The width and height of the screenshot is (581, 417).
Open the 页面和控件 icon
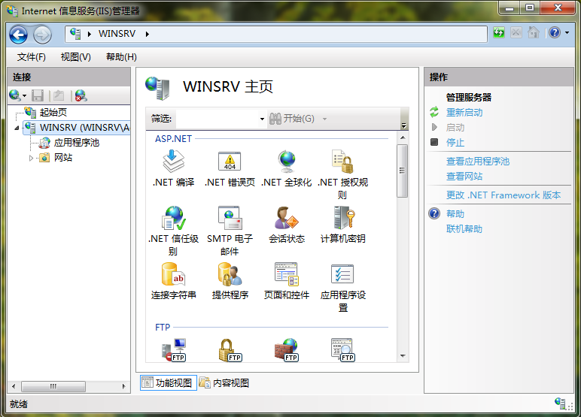(287, 274)
